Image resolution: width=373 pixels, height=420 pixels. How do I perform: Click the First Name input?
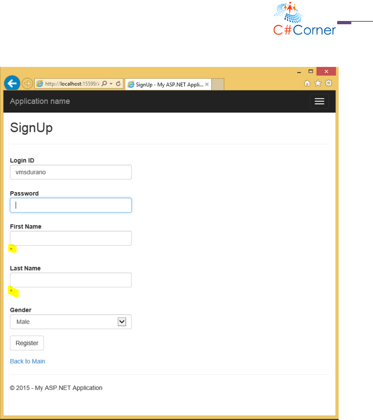coord(70,238)
